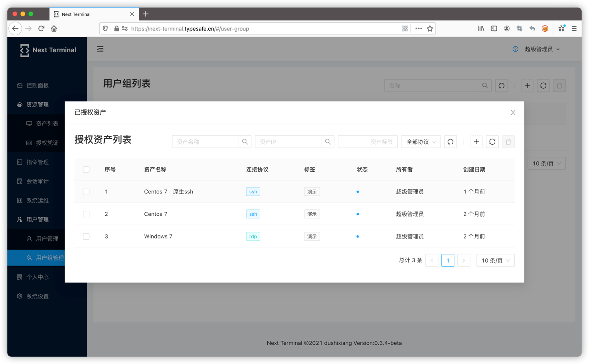Click the add asset plus icon in modal

tap(476, 142)
